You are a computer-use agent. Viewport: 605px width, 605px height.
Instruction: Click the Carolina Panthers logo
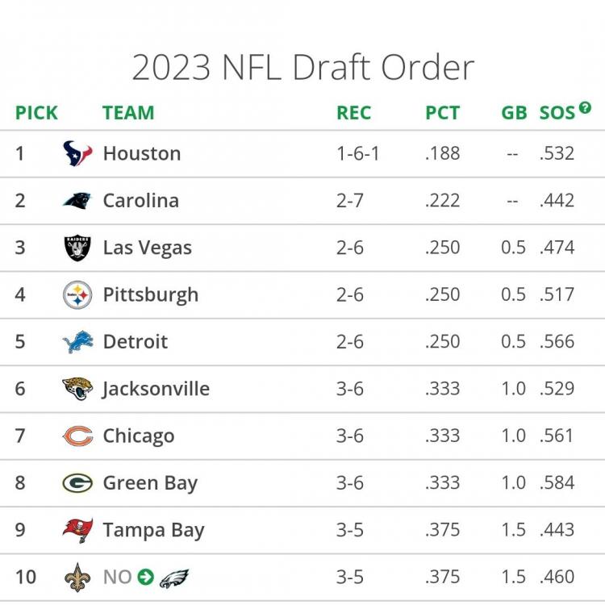(x=77, y=200)
